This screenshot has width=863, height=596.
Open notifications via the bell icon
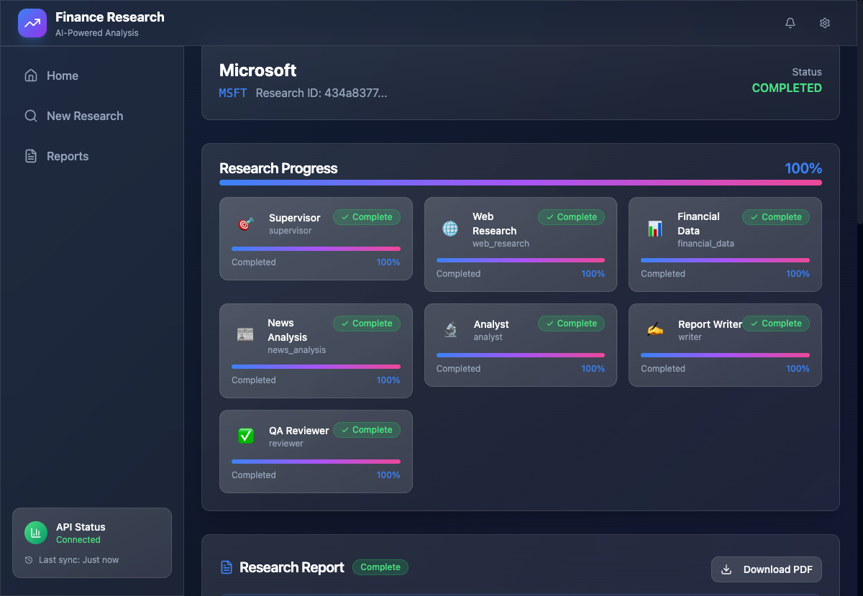(x=790, y=23)
